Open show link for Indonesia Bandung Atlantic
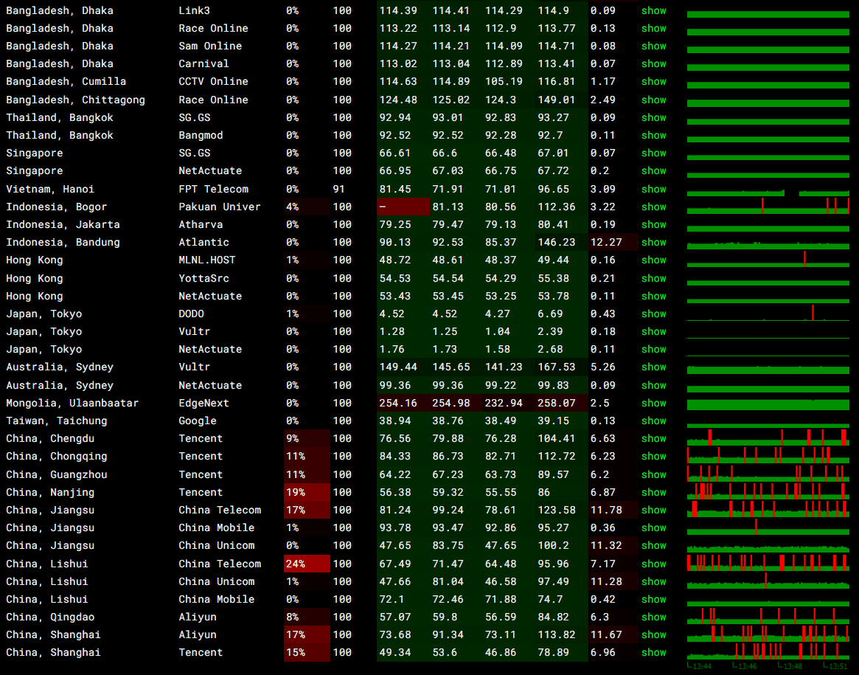This screenshot has width=859, height=675. click(653, 242)
